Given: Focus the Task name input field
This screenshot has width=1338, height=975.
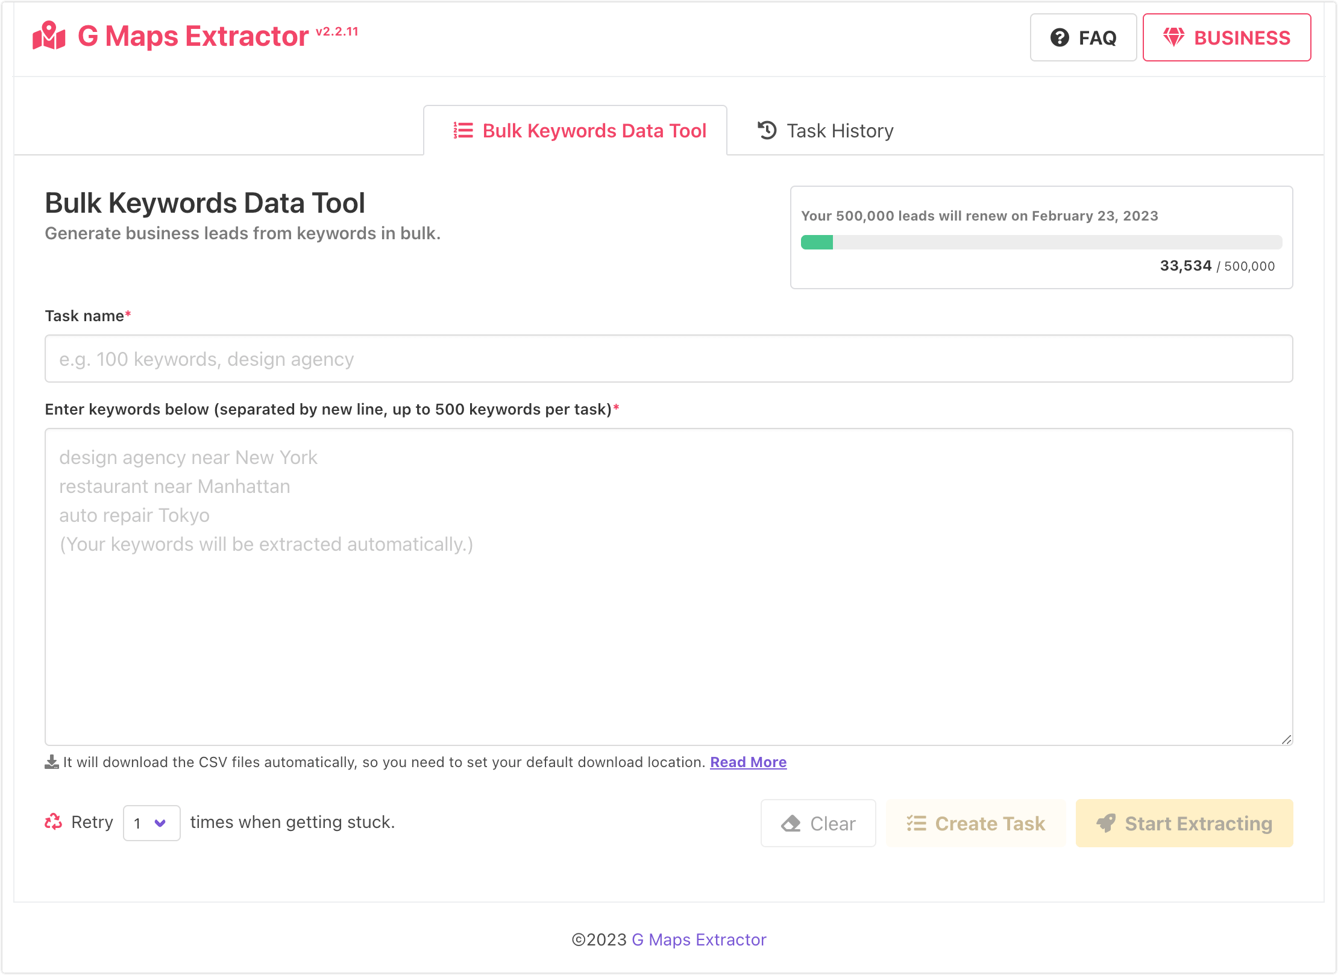Looking at the screenshot, I should coord(669,359).
